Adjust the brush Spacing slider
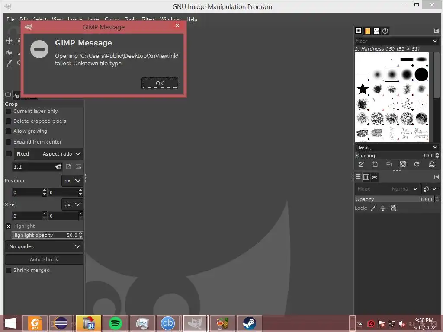 pyautogui.click(x=397, y=156)
